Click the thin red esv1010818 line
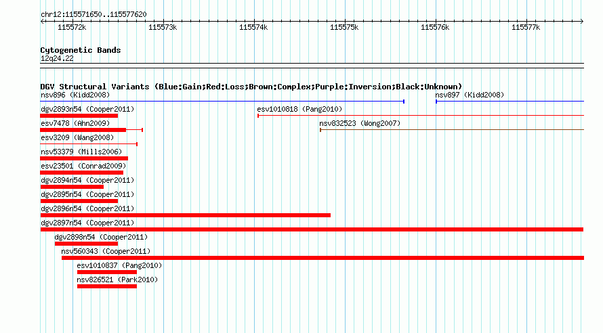The width and height of the screenshot is (603, 333). coord(421,116)
